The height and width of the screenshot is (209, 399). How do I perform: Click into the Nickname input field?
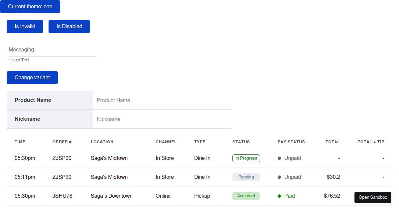click(x=162, y=119)
